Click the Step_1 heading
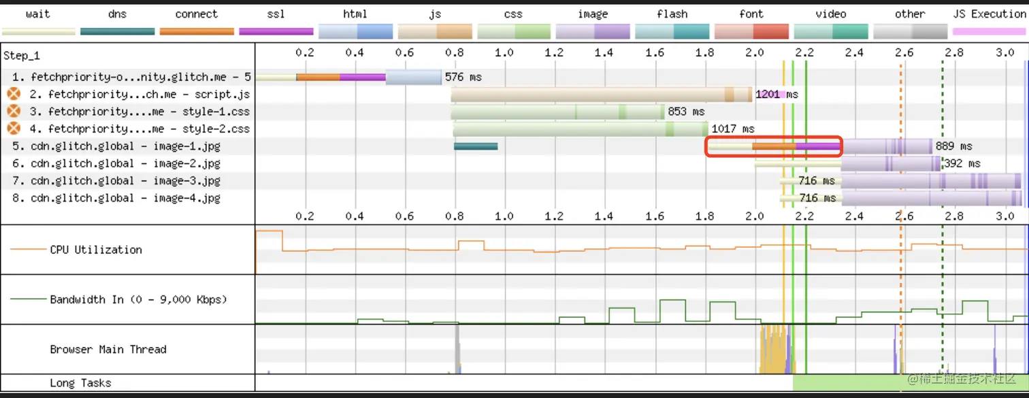 22,56
